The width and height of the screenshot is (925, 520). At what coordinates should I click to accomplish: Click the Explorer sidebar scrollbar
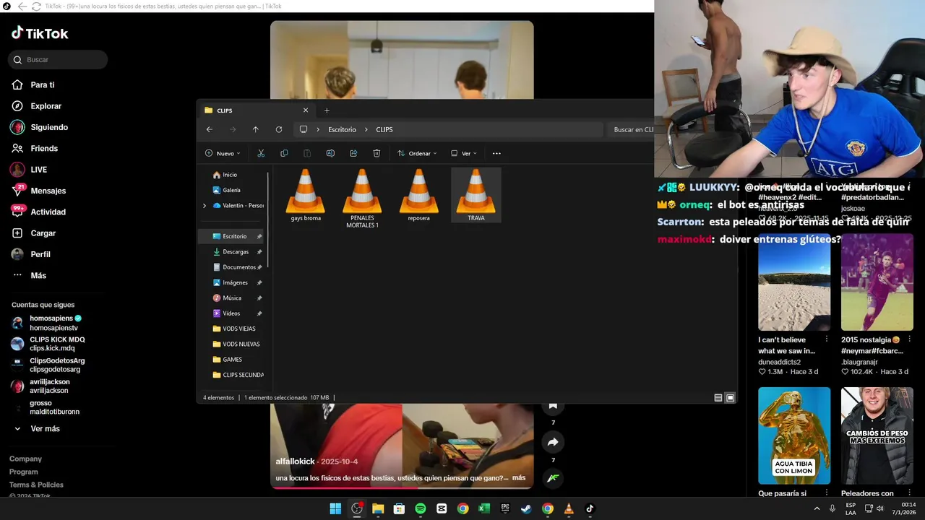coord(268,219)
